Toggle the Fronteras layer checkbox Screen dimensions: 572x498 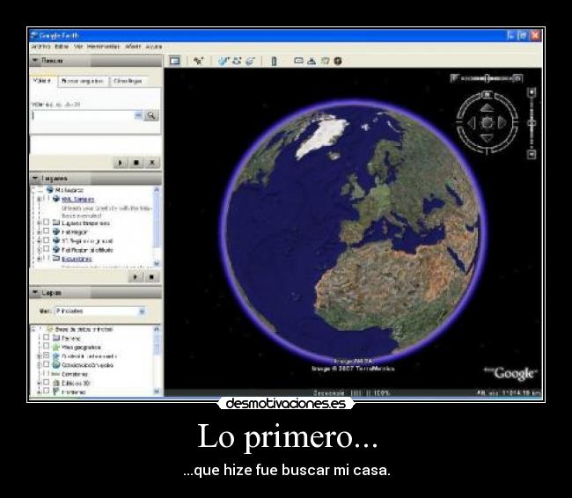(x=47, y=391)
